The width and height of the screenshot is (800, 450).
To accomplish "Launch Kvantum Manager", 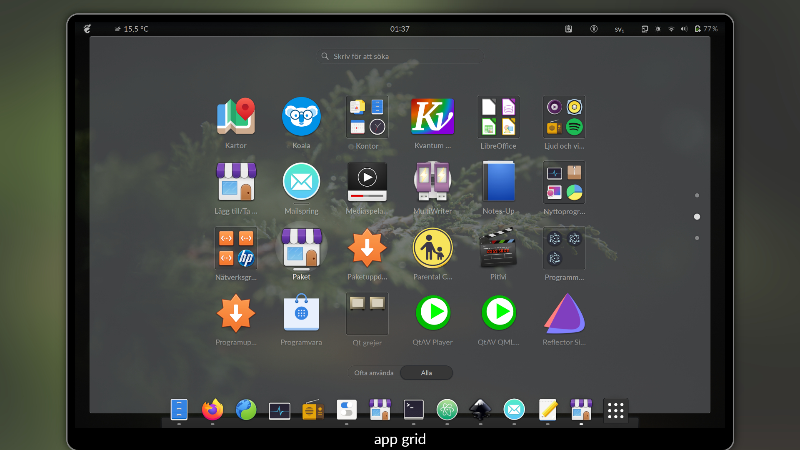I will point(432,117).
